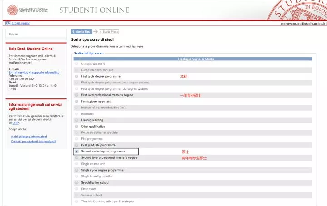
Task: Click the Informazioni generali sui servizi agli studenti heading
Action: [35, 107]
